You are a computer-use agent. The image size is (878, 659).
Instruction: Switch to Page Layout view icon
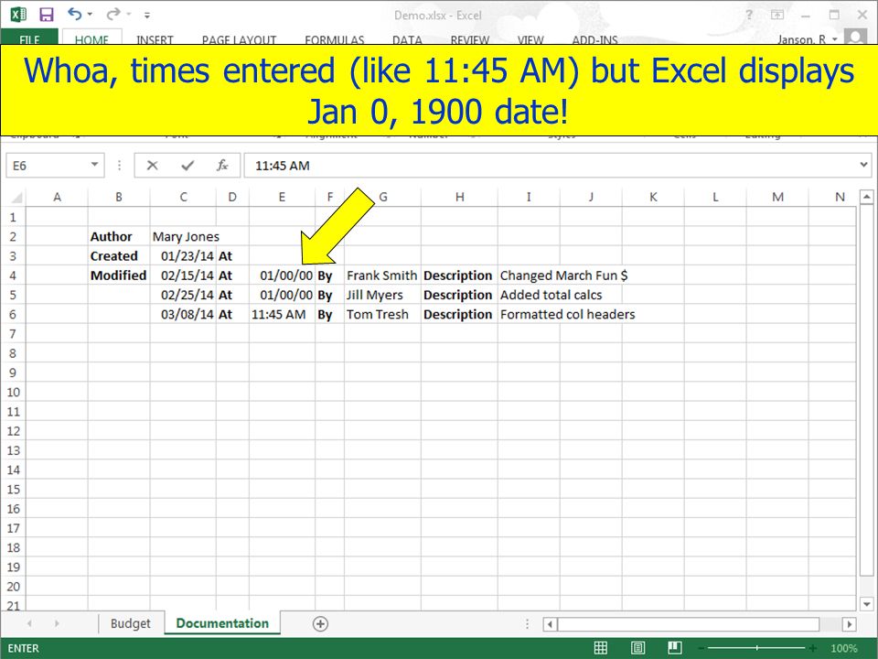637,648
